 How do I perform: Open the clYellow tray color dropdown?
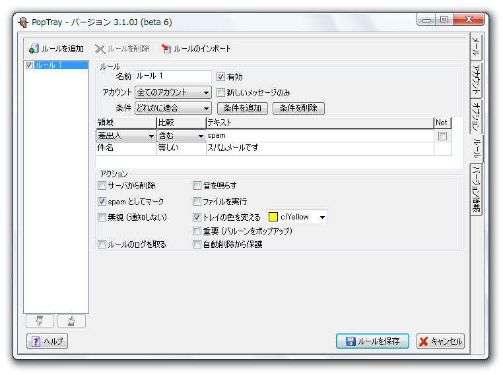(297, 217)
